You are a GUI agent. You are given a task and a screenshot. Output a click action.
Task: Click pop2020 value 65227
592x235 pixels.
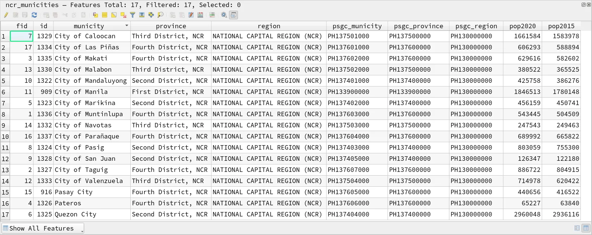click(522, 203)
